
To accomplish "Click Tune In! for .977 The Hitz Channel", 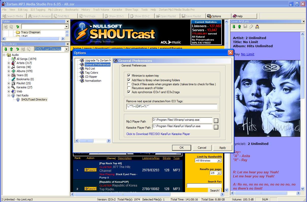I will [91, 170].
